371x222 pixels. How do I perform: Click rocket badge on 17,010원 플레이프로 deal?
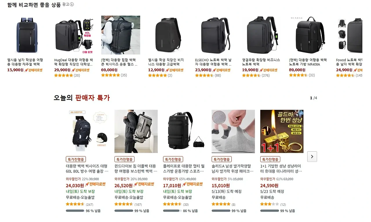click(192, 184)
